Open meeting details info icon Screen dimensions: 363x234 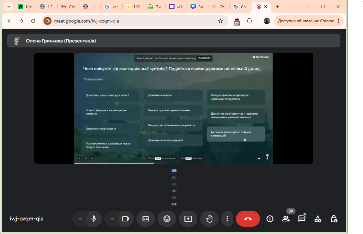pyautogui.click(x=270, y=219)
